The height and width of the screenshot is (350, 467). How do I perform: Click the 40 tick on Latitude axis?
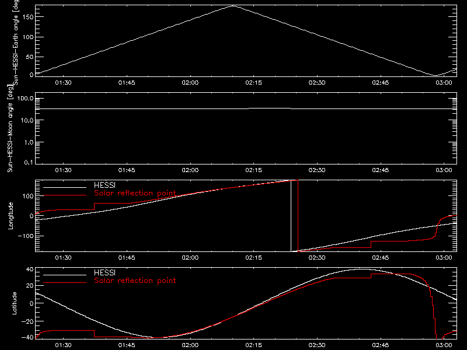click(x=30, y=269)
